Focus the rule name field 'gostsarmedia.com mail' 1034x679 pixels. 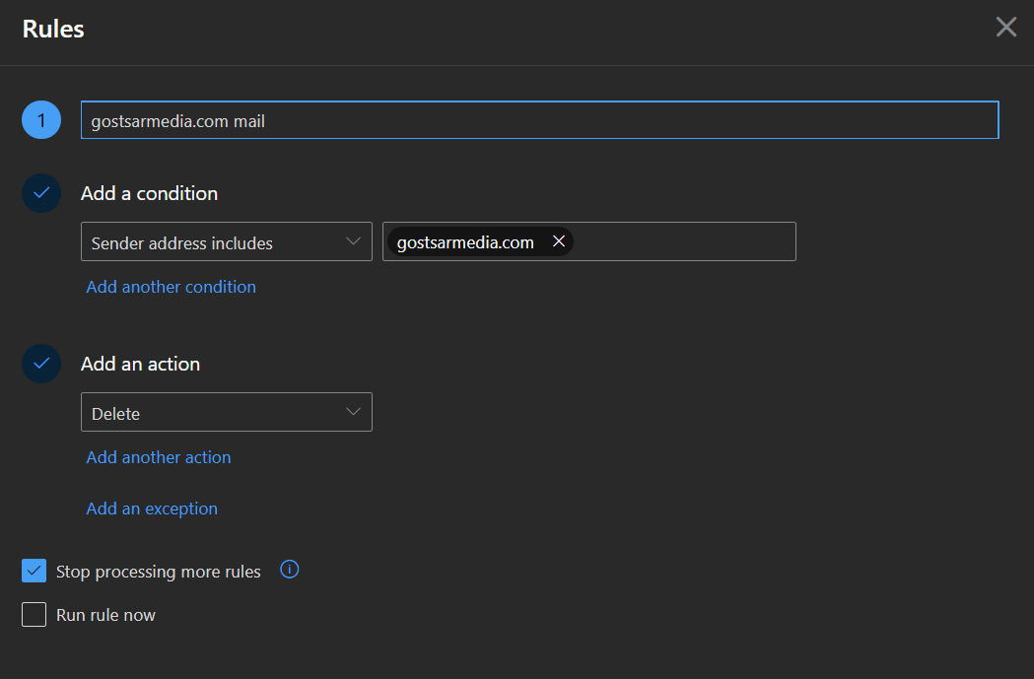pos(539,120)
